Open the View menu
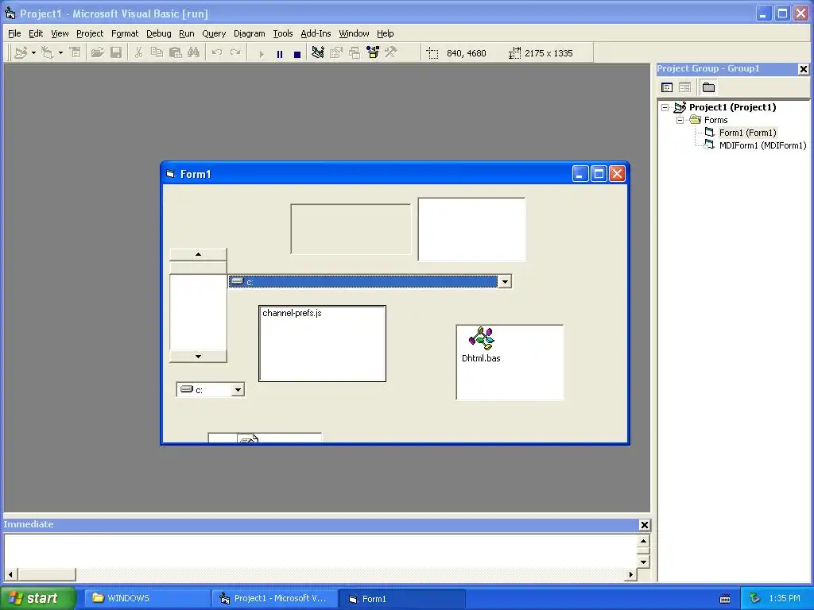This screenshot has height=610, width=814. [60, 33]
